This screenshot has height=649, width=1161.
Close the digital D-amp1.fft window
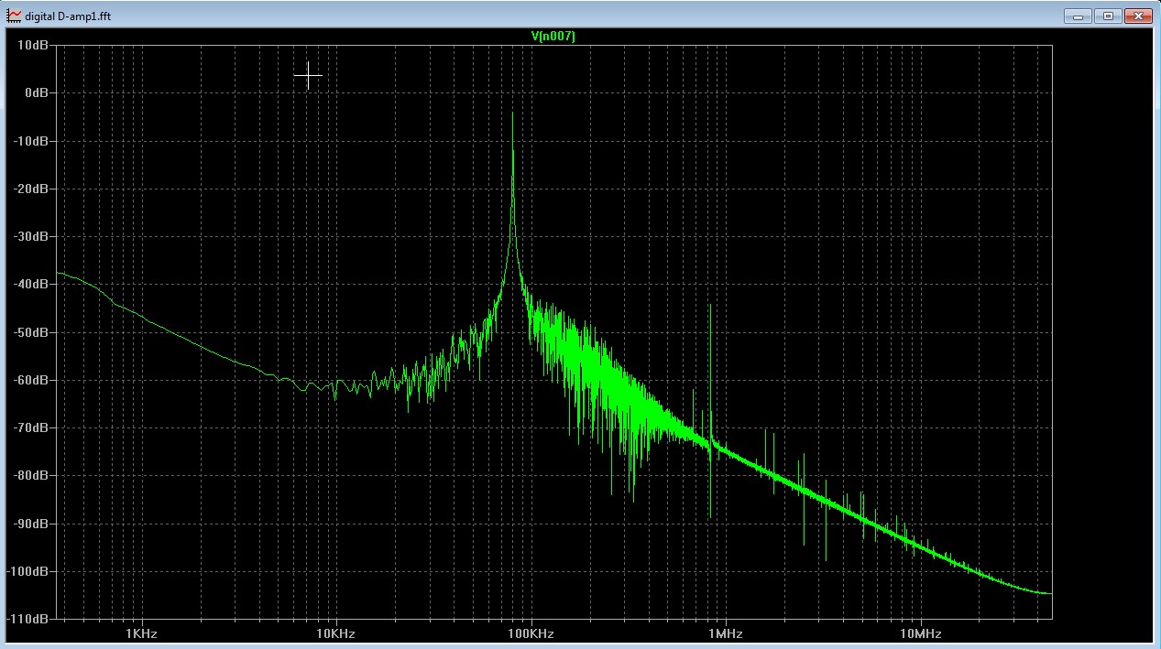pos(1137,16)
